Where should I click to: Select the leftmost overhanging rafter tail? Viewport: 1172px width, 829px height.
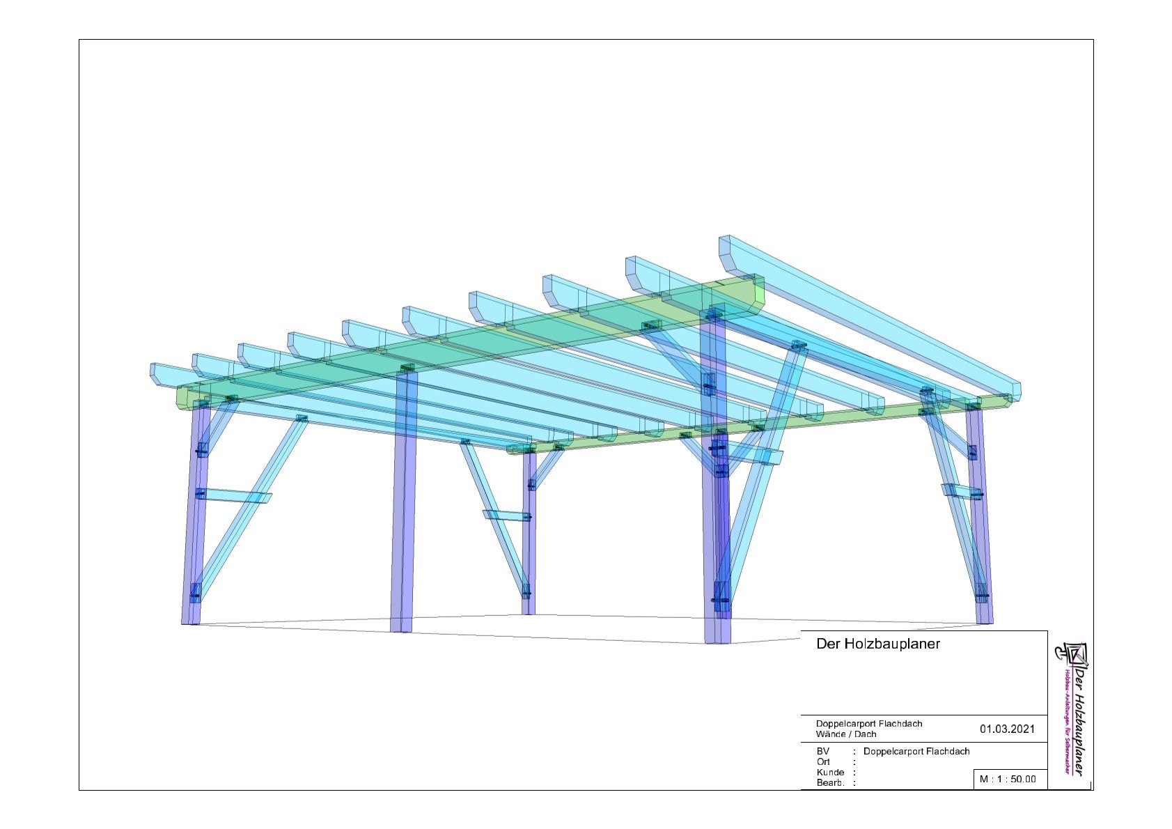click(162, 376)
